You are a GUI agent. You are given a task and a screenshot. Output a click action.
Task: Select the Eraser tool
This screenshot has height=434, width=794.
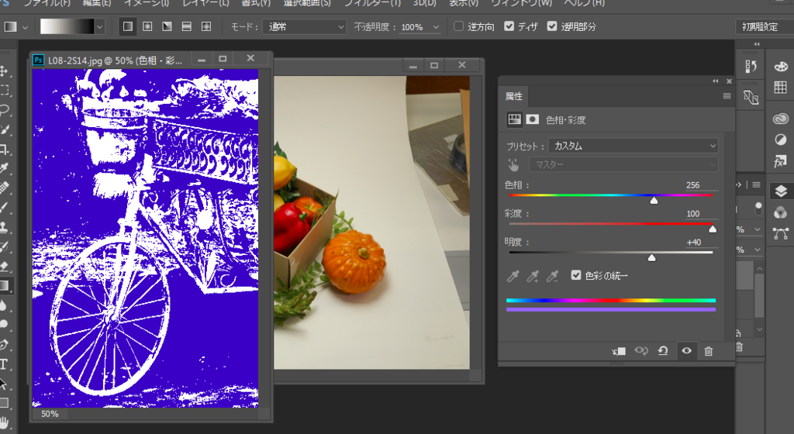click(4, 266)
